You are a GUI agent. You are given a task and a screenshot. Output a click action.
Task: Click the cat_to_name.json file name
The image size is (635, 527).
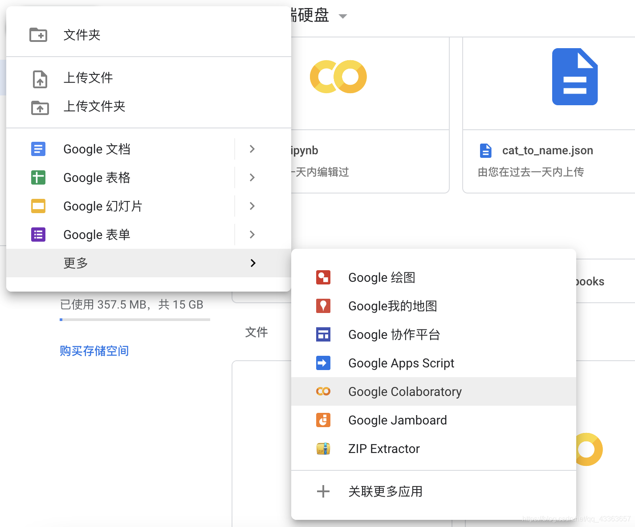click(x=547, y=151)
